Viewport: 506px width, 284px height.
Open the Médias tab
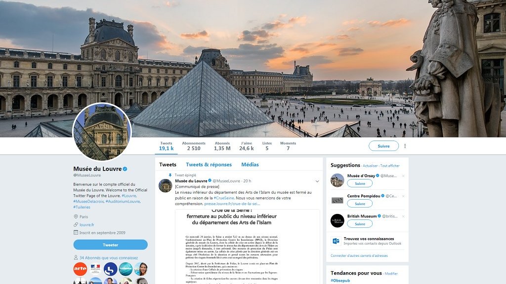click(250, 165)
